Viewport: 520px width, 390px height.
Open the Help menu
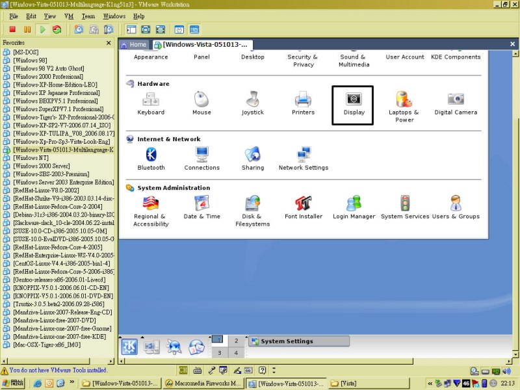point(138,16)
